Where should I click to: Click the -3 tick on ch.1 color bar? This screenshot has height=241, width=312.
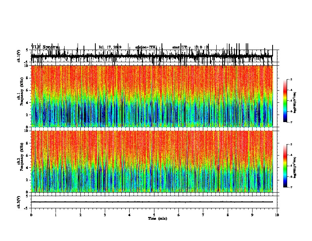291,80
